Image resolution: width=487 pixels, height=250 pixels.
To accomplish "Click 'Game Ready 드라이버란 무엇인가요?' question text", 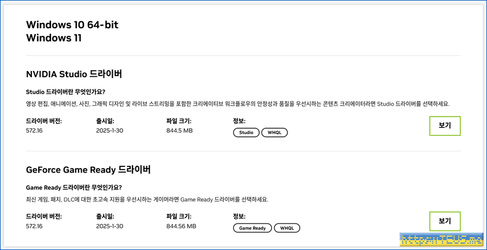I will [74, 188].
